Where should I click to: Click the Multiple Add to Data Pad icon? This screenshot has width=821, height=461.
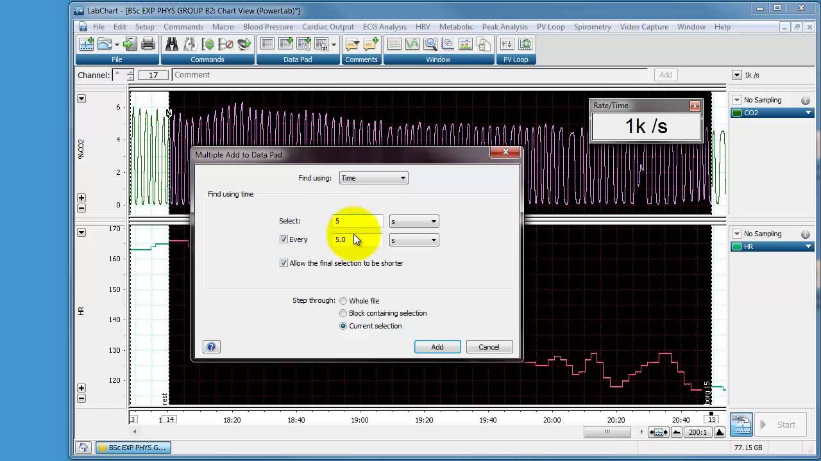coord(304,44)
